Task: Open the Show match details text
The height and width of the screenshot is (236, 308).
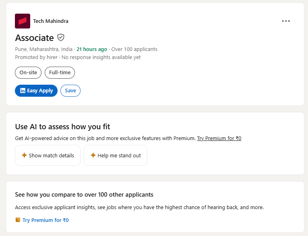Action: [x=52, y=155]
